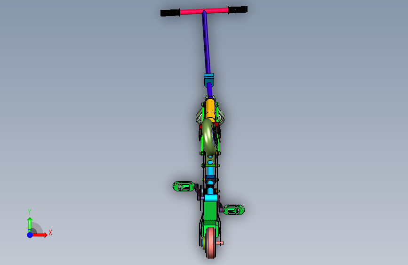The image size is (408, 265).
Task: Pick the pink axle pin beside rear wheel
Action: click(x=220, y=243)
